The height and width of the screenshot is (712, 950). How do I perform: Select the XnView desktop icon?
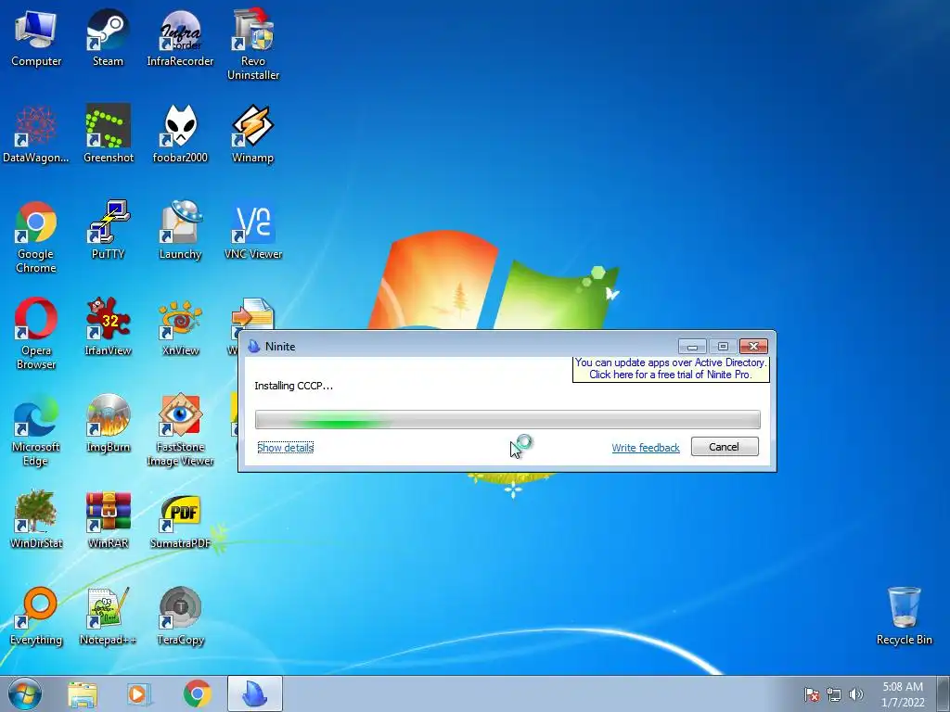tap(180, 326)
